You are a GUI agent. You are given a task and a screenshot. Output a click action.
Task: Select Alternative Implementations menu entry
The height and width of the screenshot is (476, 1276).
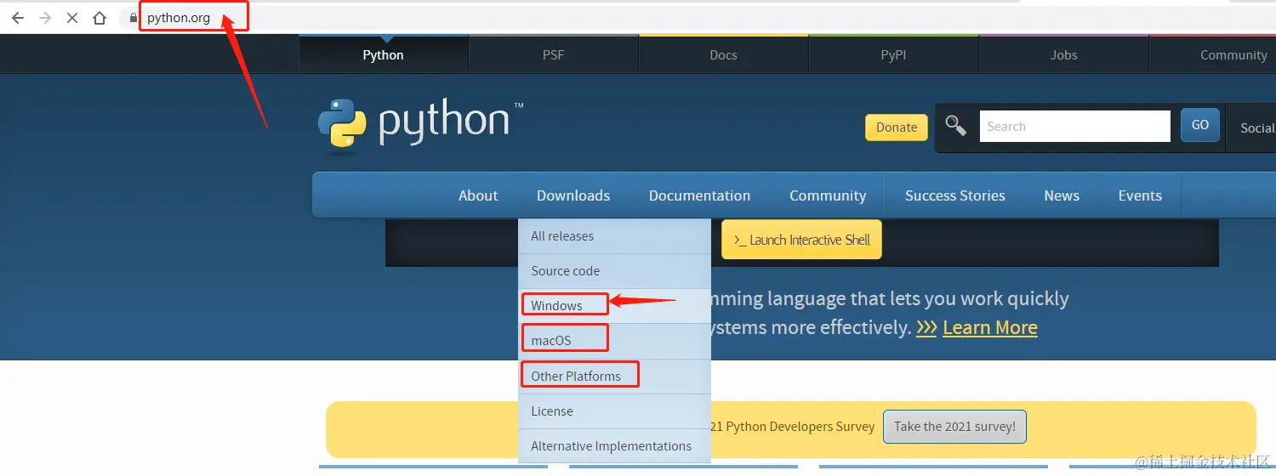click(614, 446)
